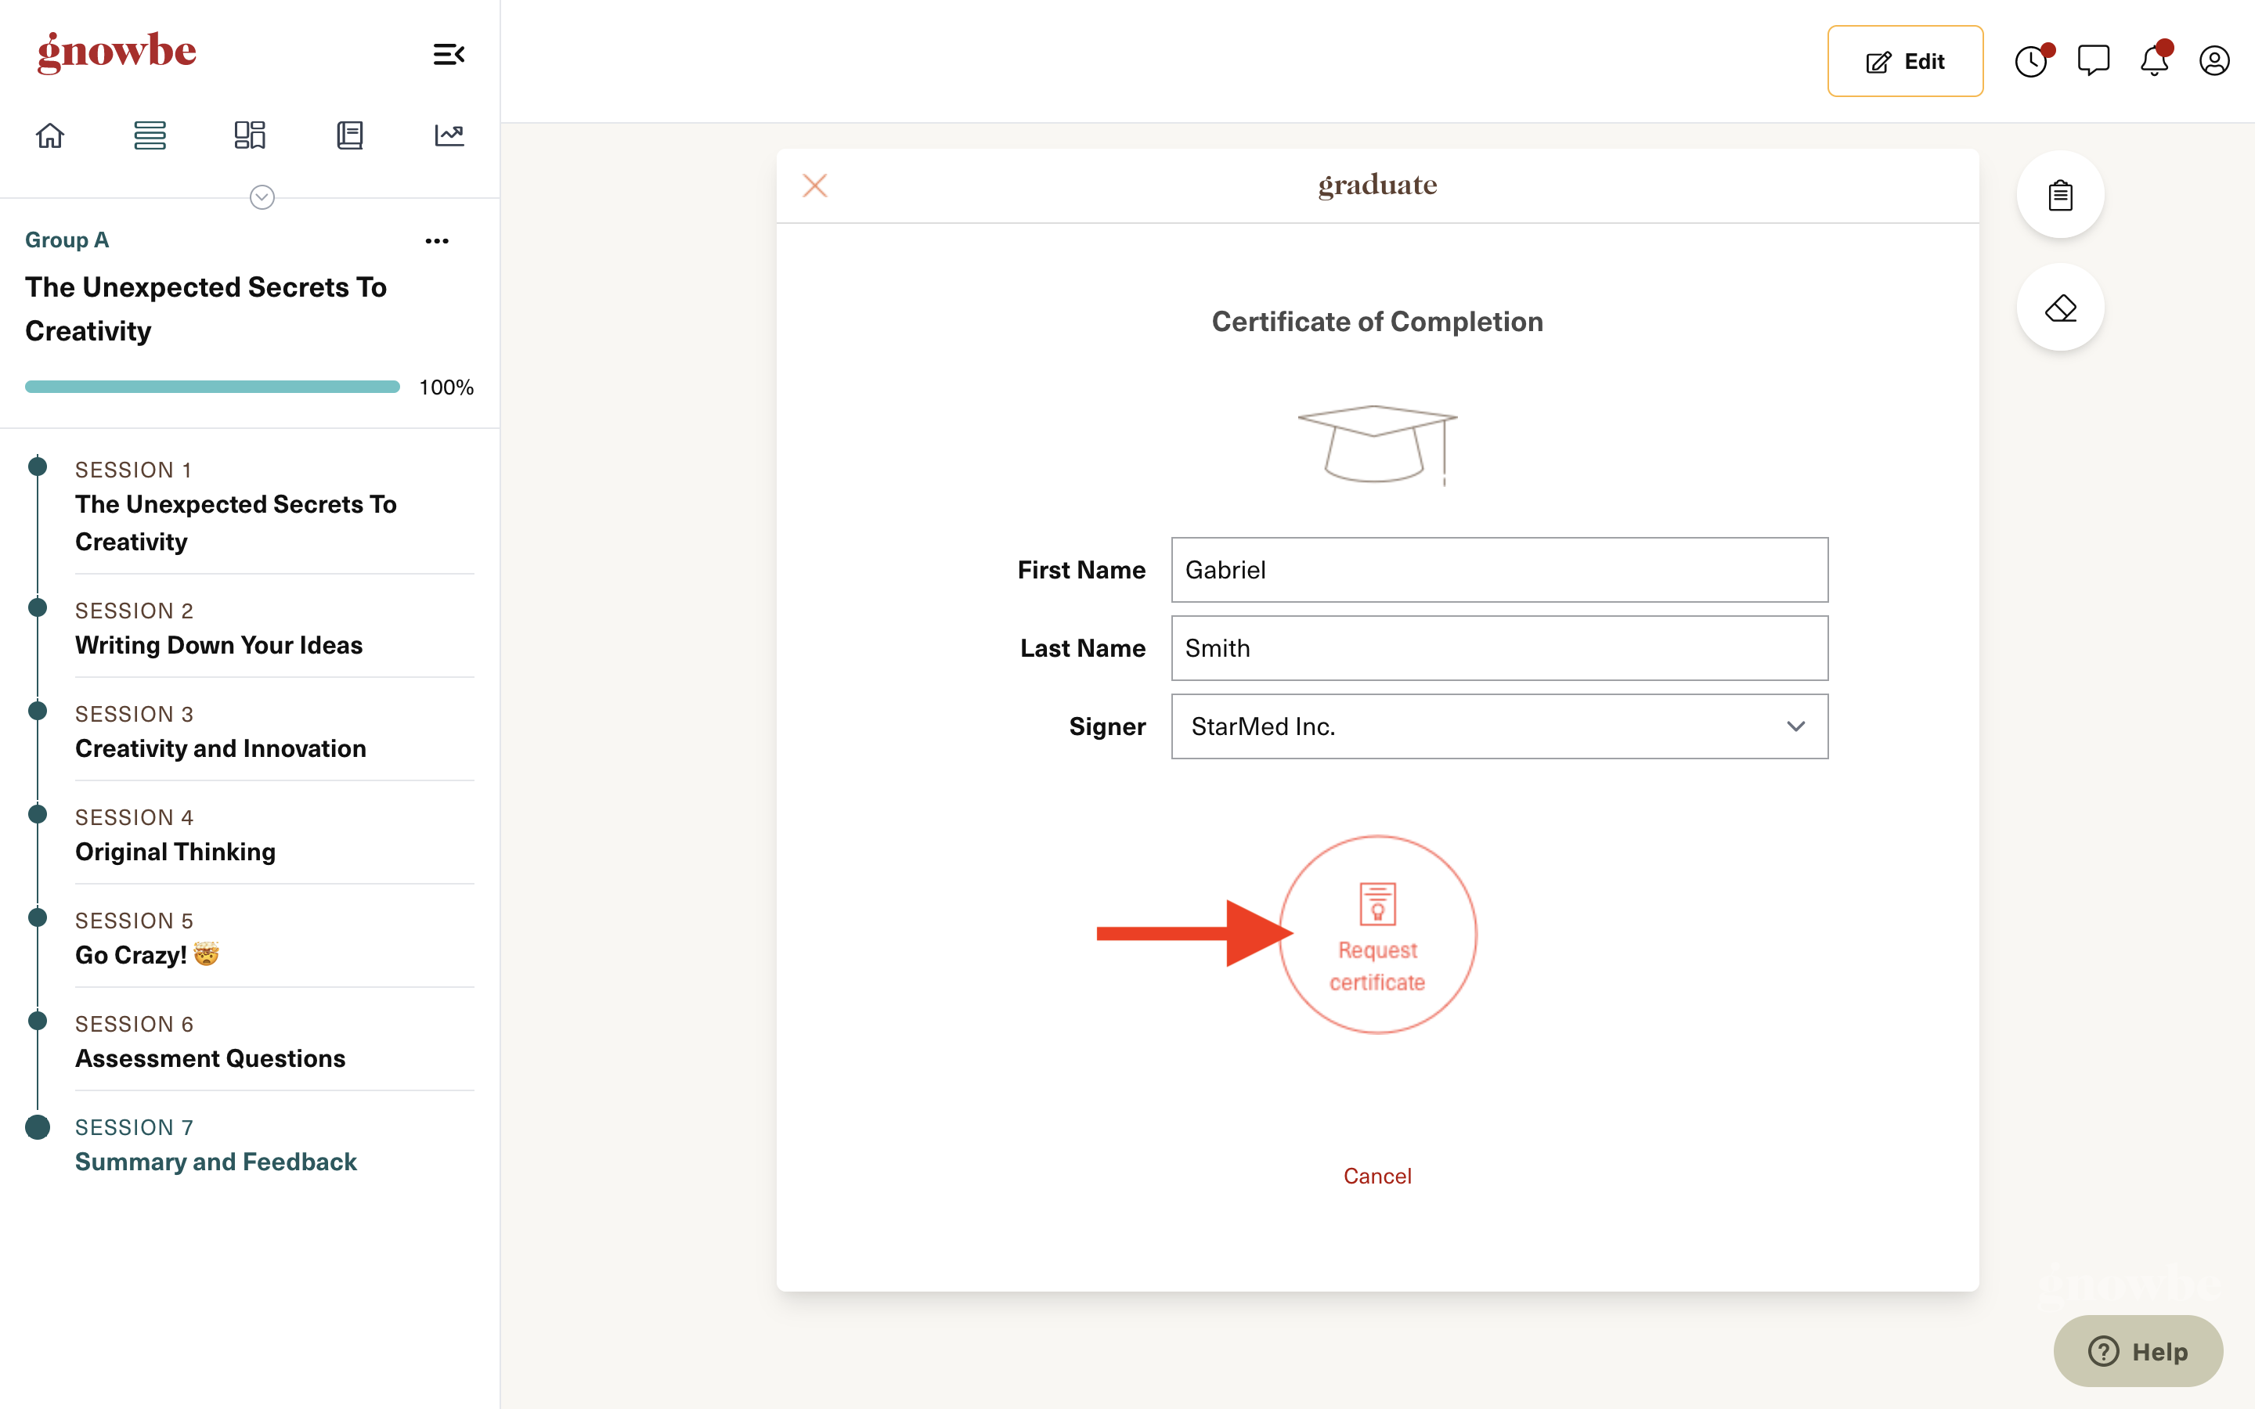Open the user profile icon
Image resolution: width=2255 pixels, height=1409 pixels.
click(x=2215, y=62)
